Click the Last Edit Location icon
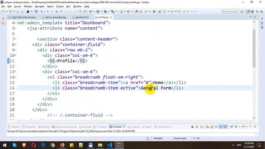265x149 pixels. [180, 12]
